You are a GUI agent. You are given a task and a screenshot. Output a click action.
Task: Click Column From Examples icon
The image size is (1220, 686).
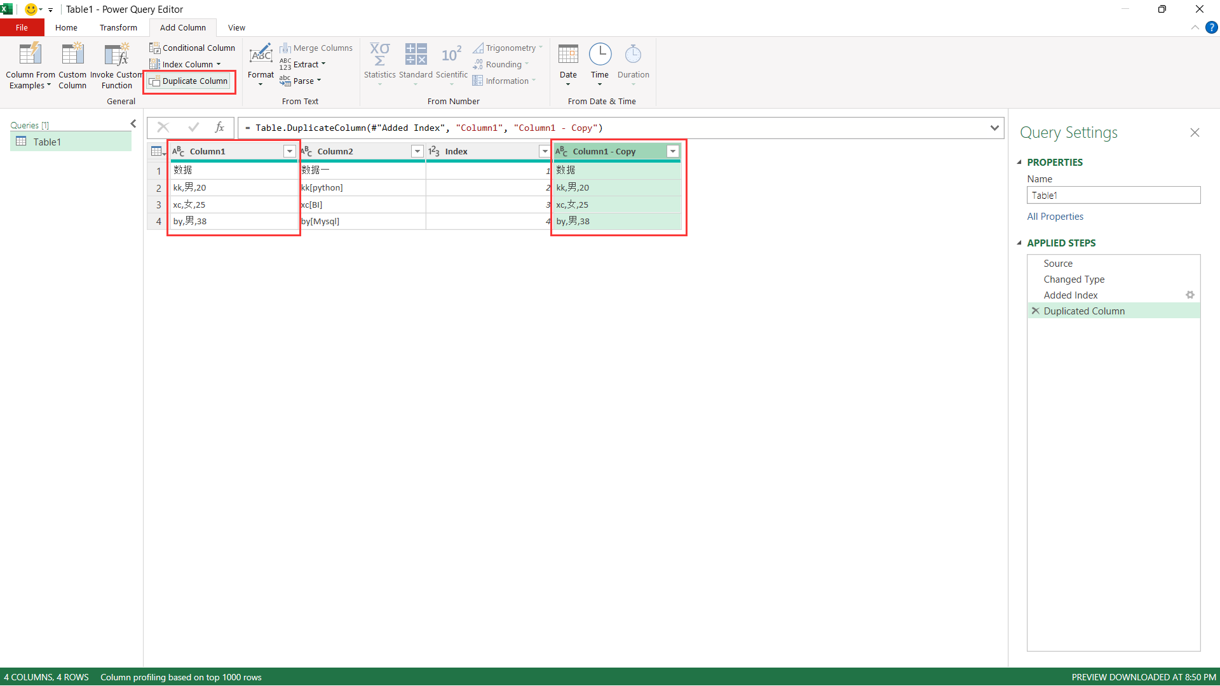(x=30, y=55)
